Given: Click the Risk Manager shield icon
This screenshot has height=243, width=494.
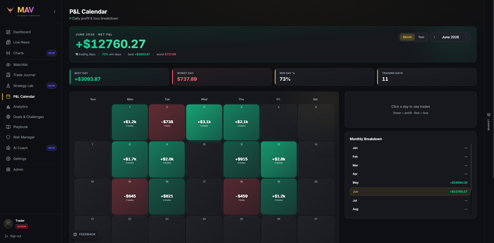Looking at the screenshot, I should click(8, 137).
